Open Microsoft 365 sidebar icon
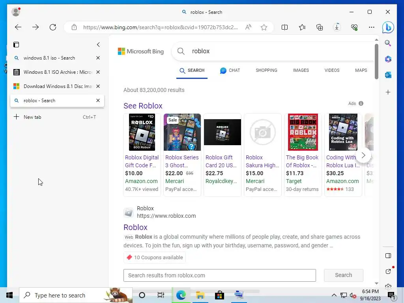The width and height of the screenshot is (404, 303). click(x=388, y=59)
